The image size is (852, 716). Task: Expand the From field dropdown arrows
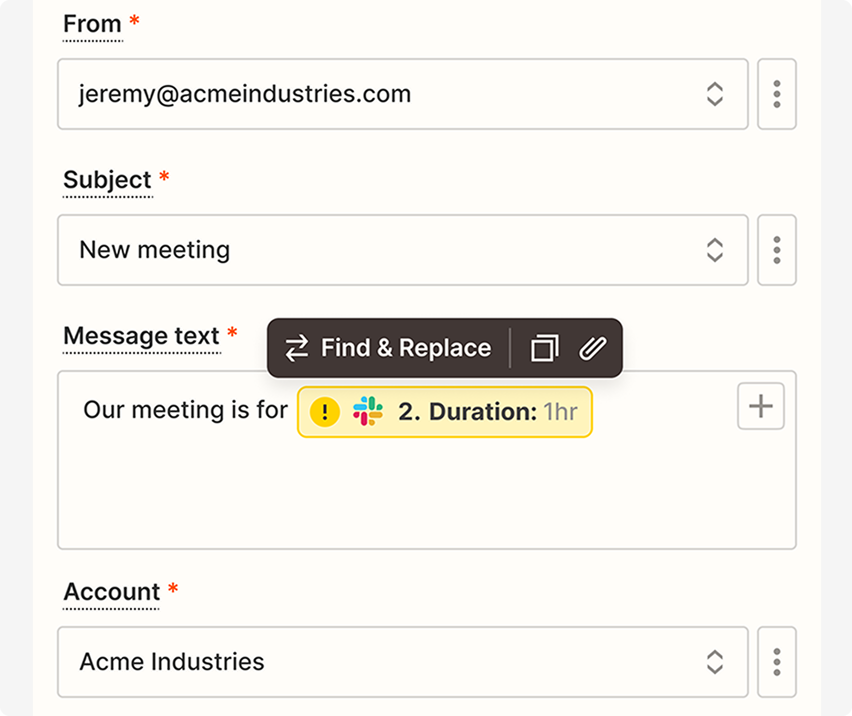[x=715, y=94]
